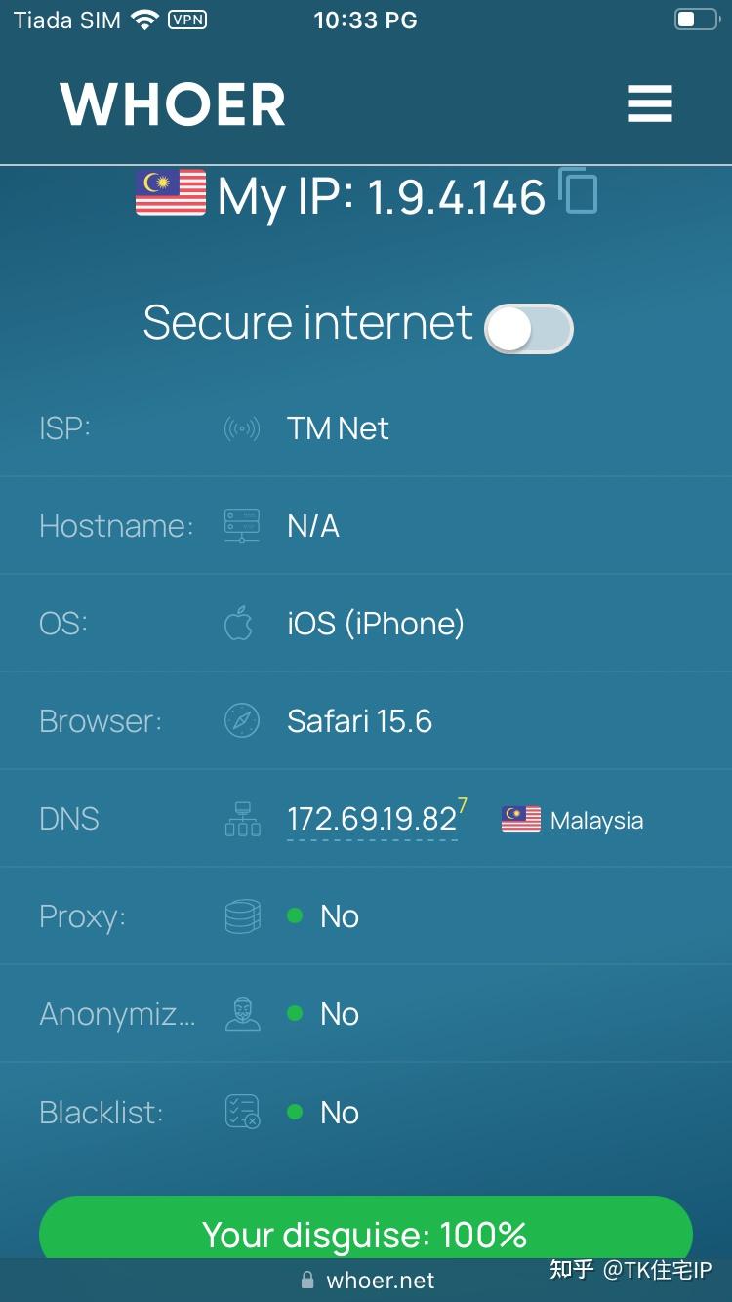
Task: Tap the VPN status bar indicator
Action: [x=187, y=20]
